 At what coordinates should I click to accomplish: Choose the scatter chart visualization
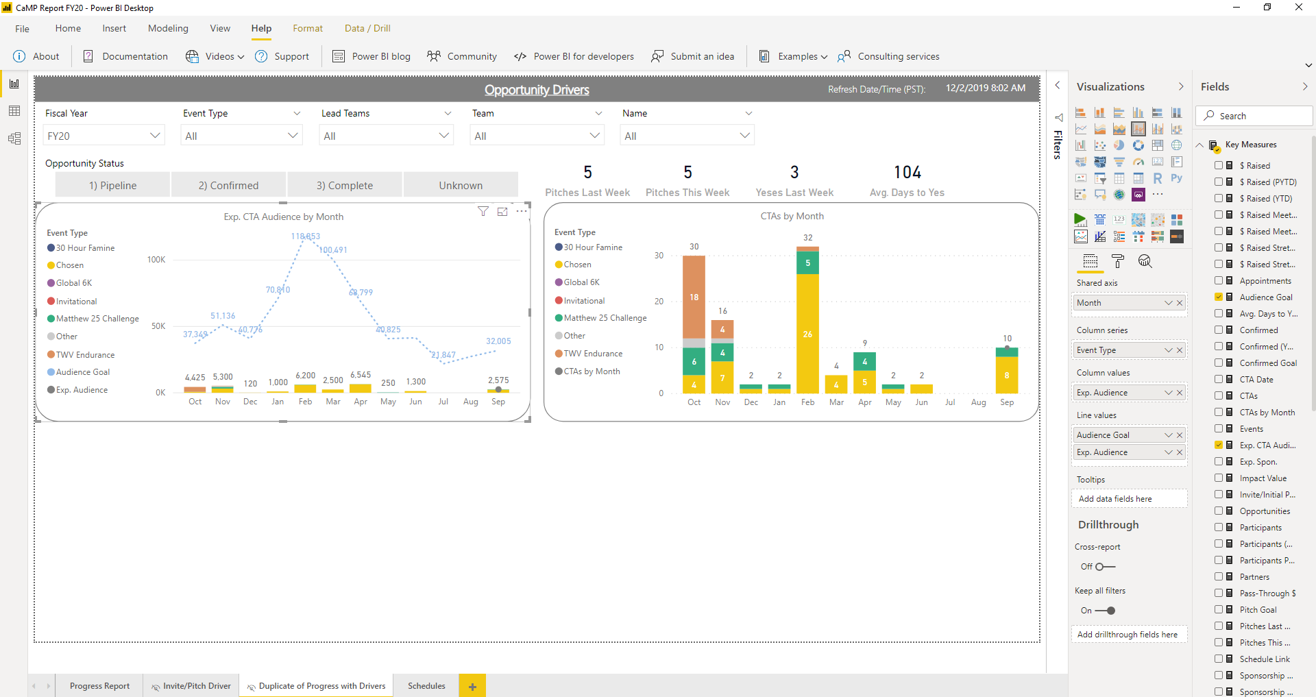click(x=1100, y=145)
